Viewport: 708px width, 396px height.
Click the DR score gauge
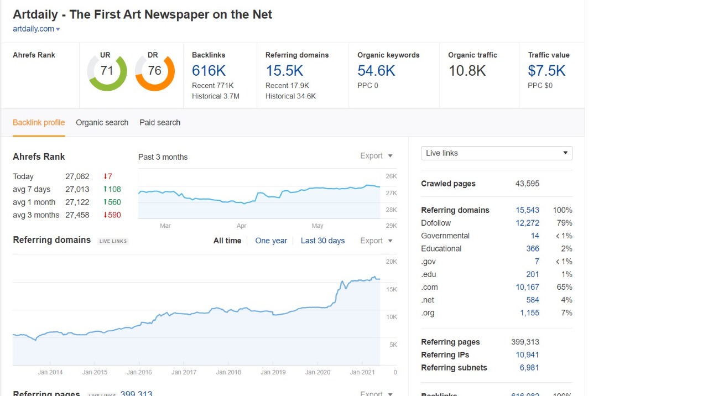tap(153, 72)
